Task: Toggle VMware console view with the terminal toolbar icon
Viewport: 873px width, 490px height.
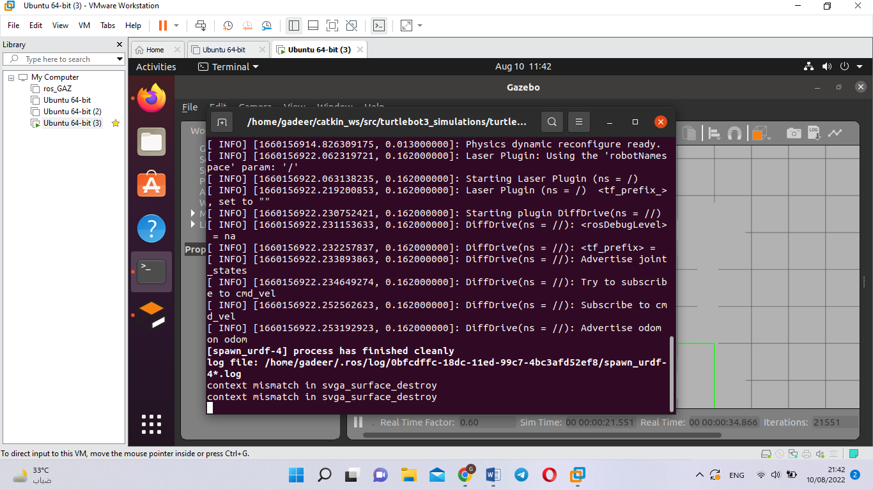Action: [x=378, y=26]
